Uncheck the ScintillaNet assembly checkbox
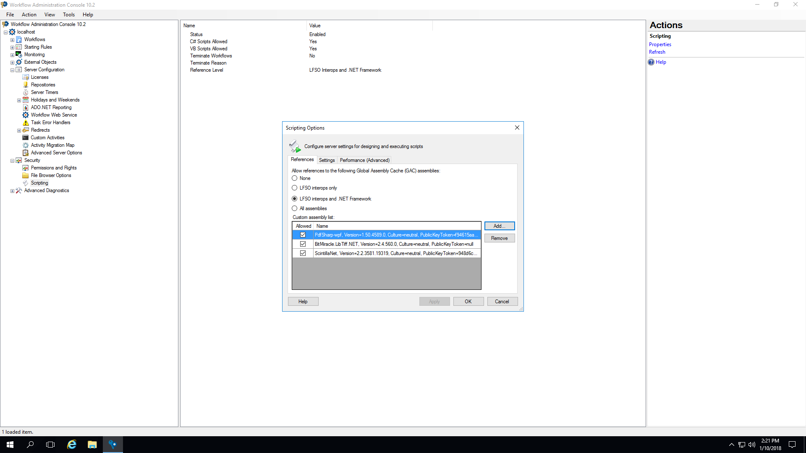Screen dimensions: 806x453 303,253
